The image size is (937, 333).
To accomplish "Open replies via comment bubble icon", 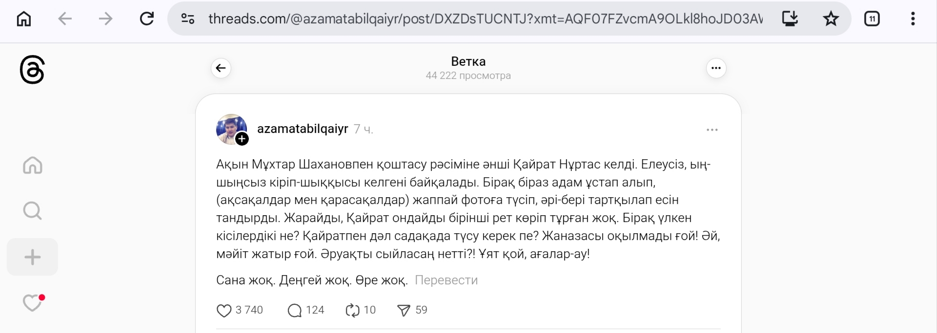I will point(295,310).
